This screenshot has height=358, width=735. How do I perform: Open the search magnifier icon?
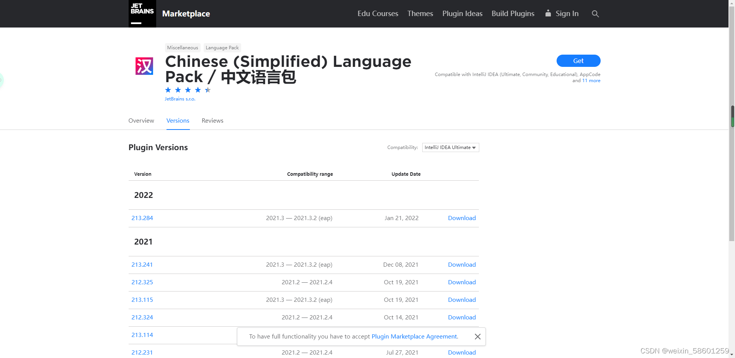(x=595, y=14)
